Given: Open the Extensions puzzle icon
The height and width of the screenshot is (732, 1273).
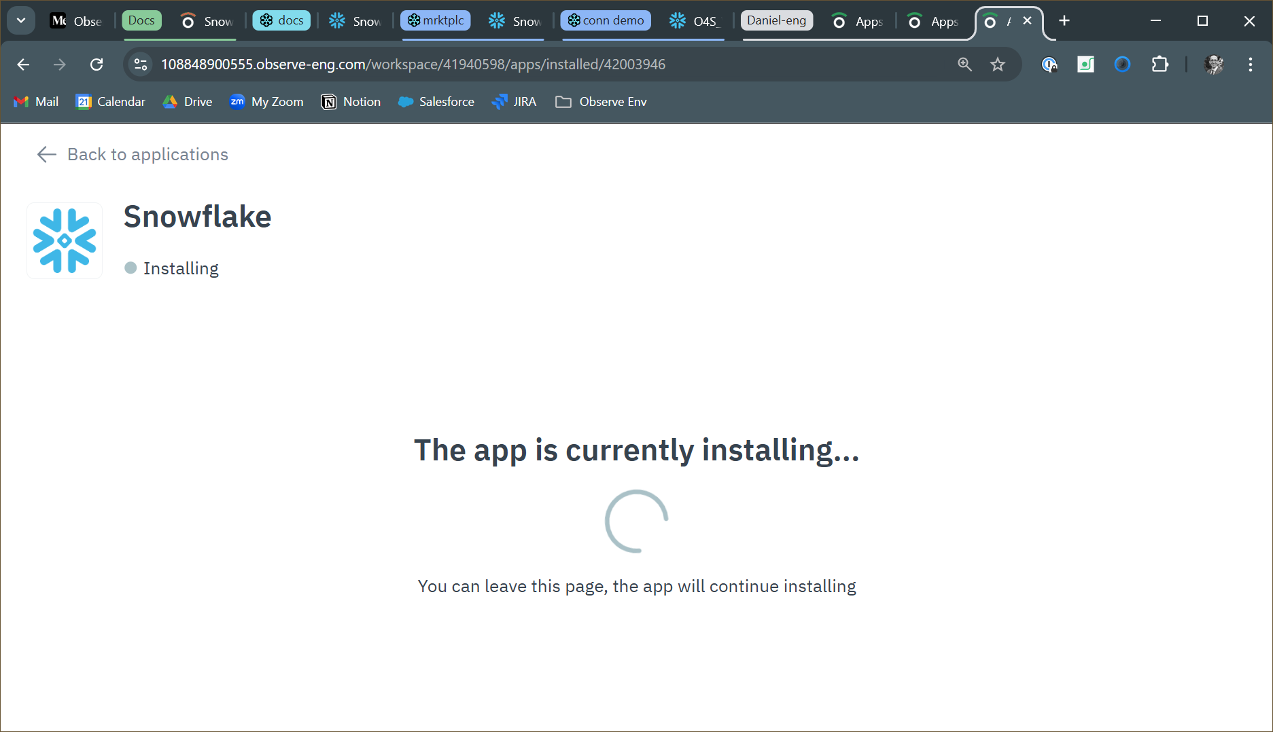Looking at the screenshot, I should tap(1159, 65).
